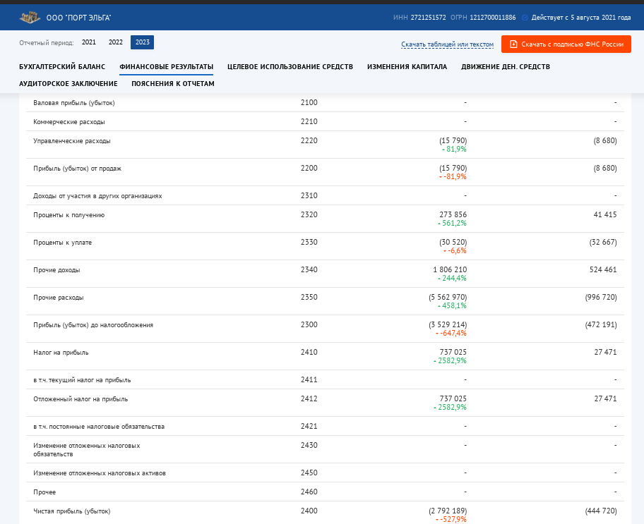The width and height of the screenshot is (644, 524).
Task: Open the Финансовые результаты tab
Action: [x=167, y=67]
